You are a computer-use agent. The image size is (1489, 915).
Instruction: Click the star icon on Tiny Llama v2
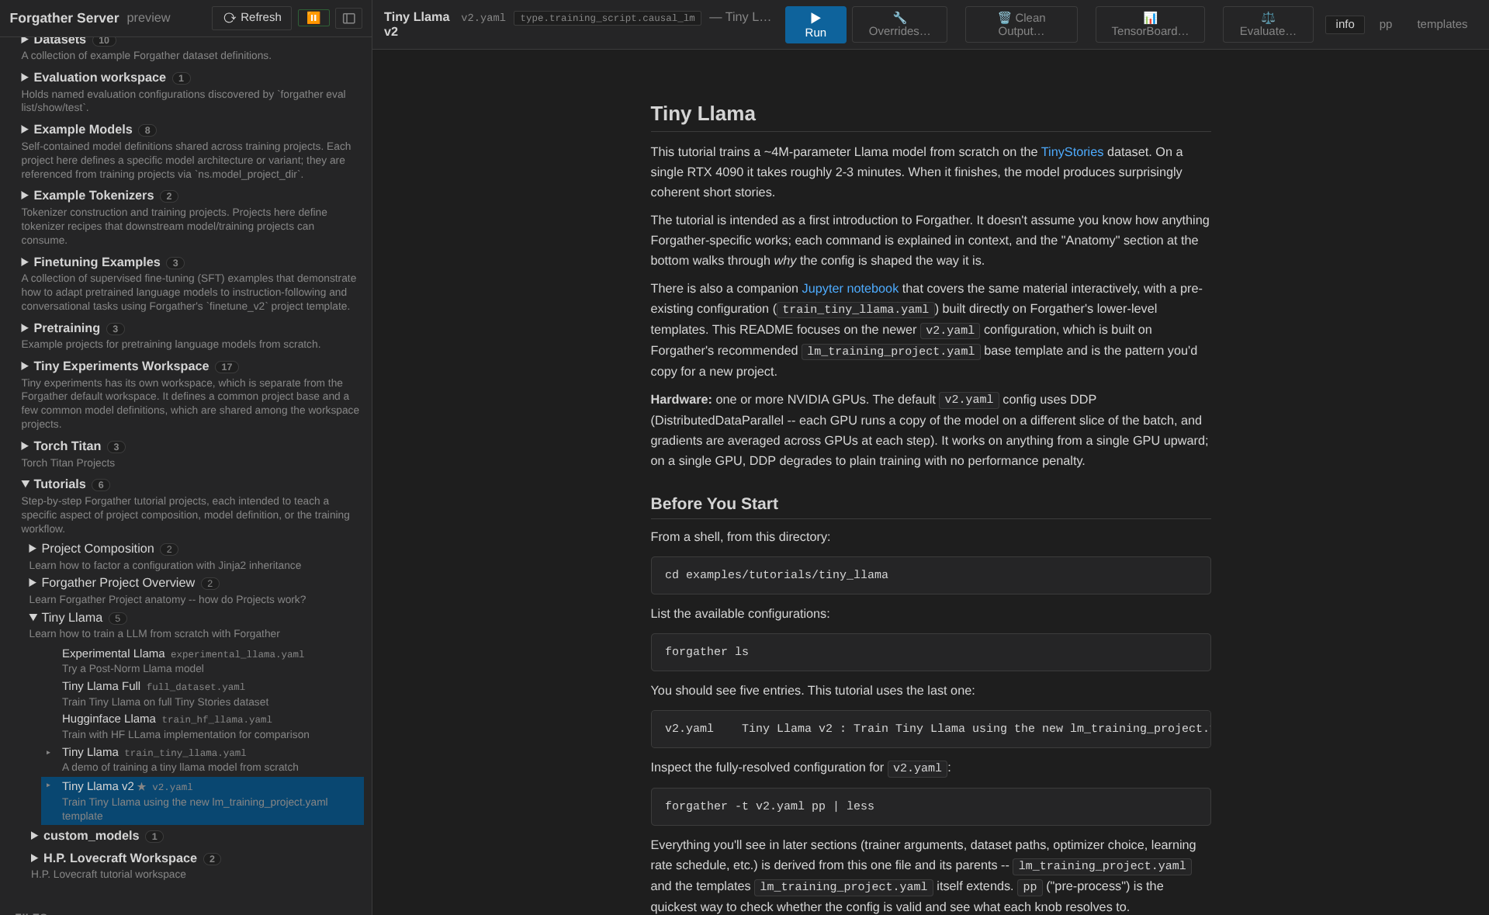coord(141,787)
